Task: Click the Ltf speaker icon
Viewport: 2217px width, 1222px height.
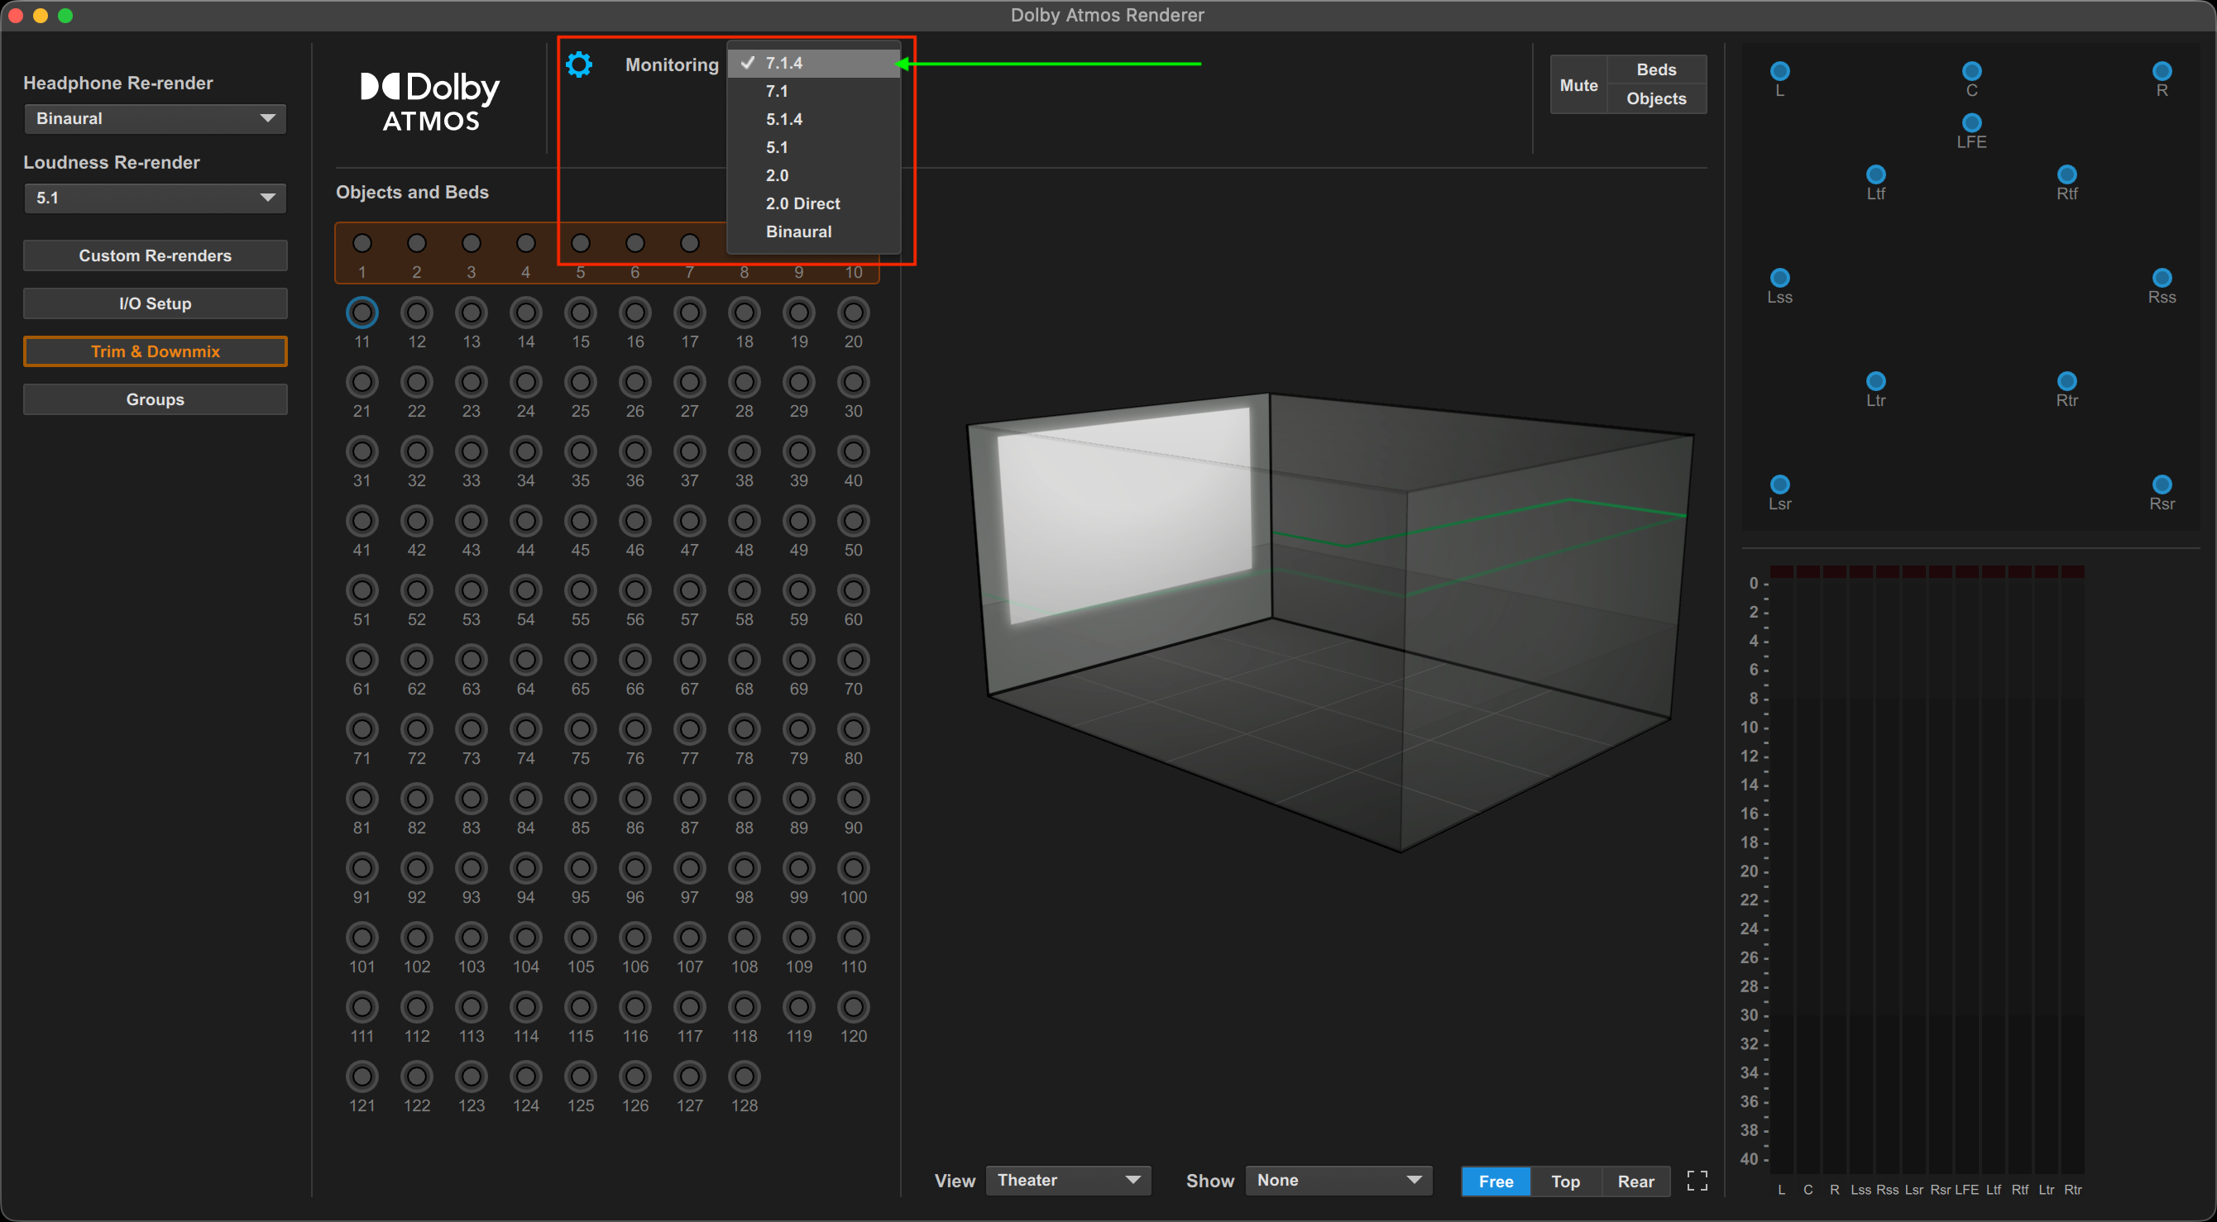Action: (x=1875, y=174)
